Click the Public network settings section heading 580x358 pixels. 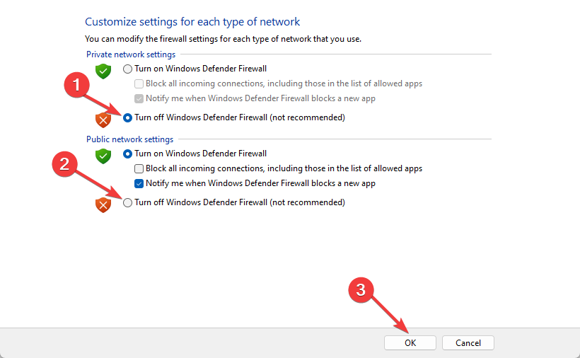pyautogui.click(x=130, y=139)
